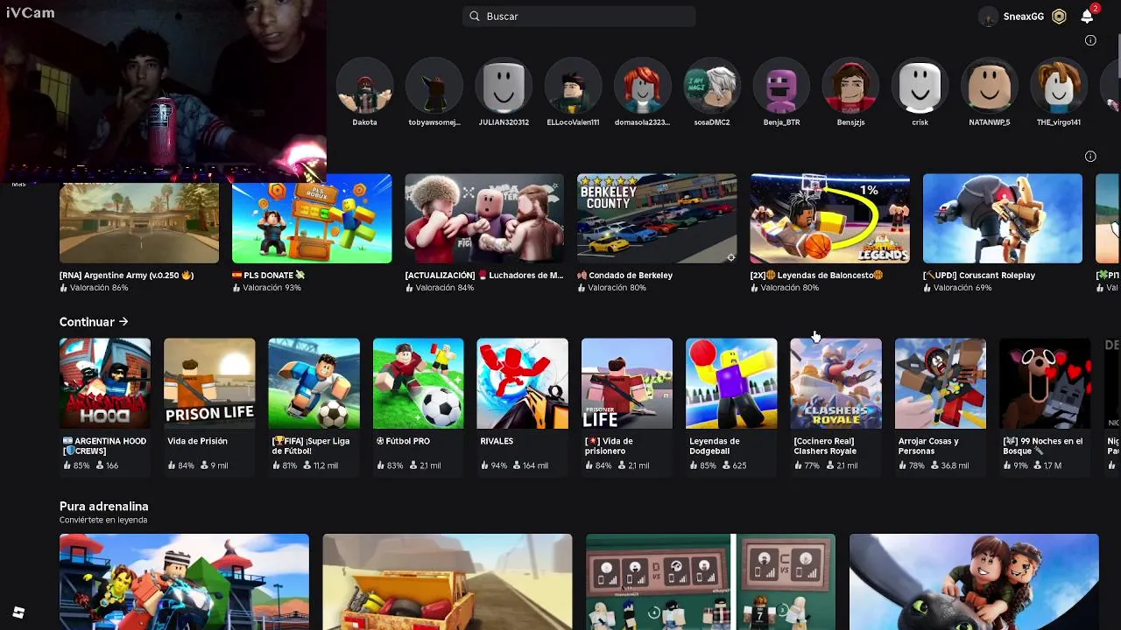Open RNA Argentine Army game thumbnail
Viewport: 1121px width, 630px height.
coord(139,222)
